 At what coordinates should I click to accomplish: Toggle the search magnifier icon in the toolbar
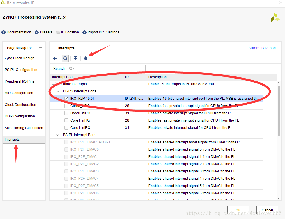click(65, 58)
